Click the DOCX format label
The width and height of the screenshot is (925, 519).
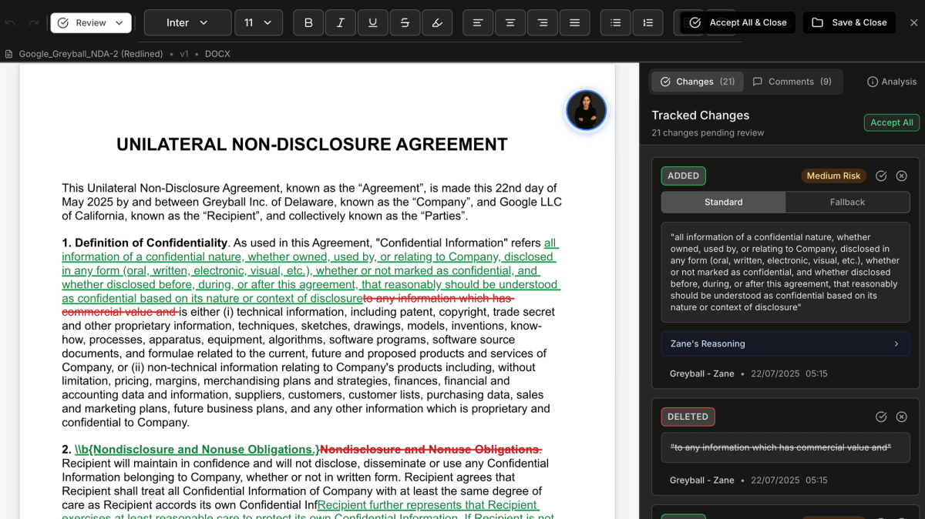(x=217, y=54)
